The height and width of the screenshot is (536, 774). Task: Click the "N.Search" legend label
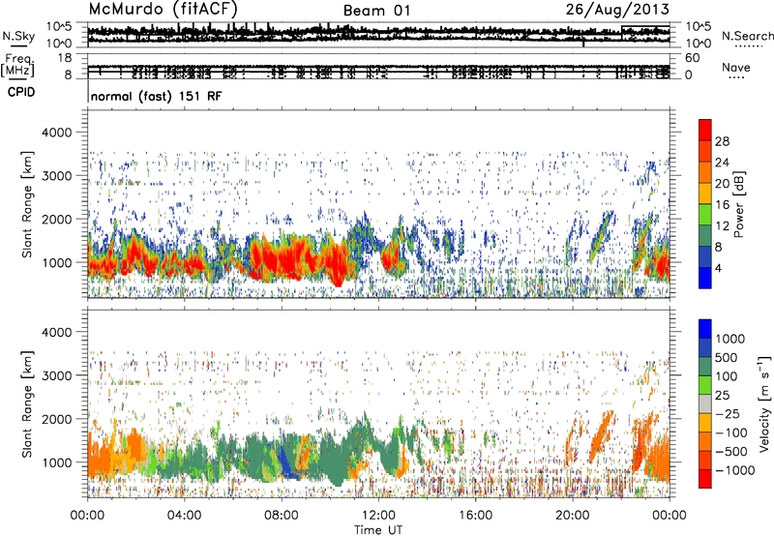tap(747, 36)
